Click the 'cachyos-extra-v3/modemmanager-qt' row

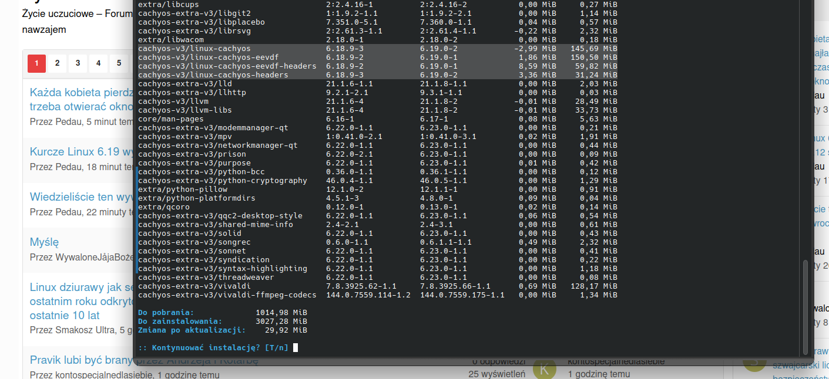click(x=378, y=128)
